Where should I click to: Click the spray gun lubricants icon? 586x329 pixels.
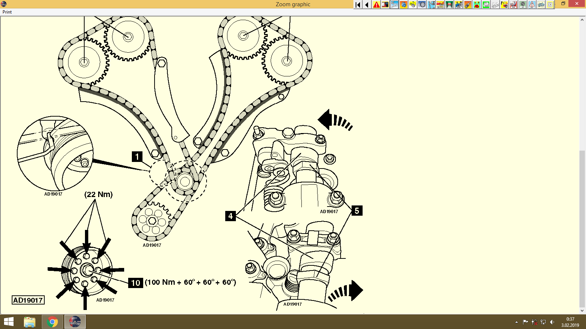467,5
